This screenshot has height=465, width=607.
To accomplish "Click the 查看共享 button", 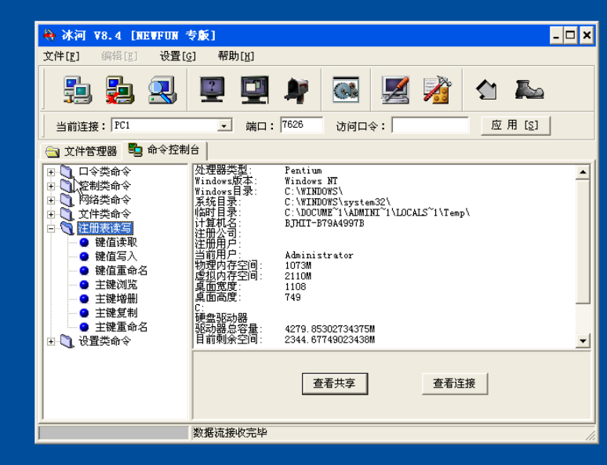I will point(334,383).
